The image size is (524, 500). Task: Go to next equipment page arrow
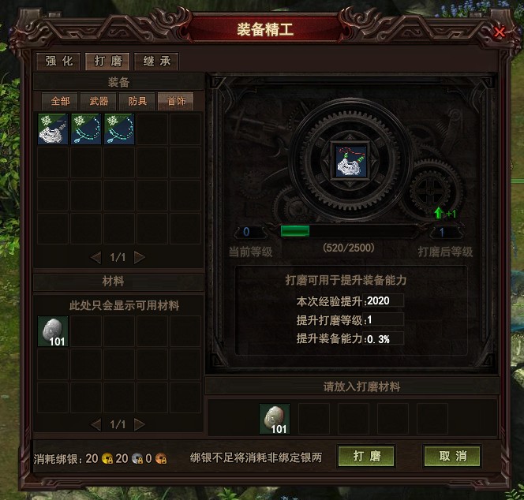[140, 257]
